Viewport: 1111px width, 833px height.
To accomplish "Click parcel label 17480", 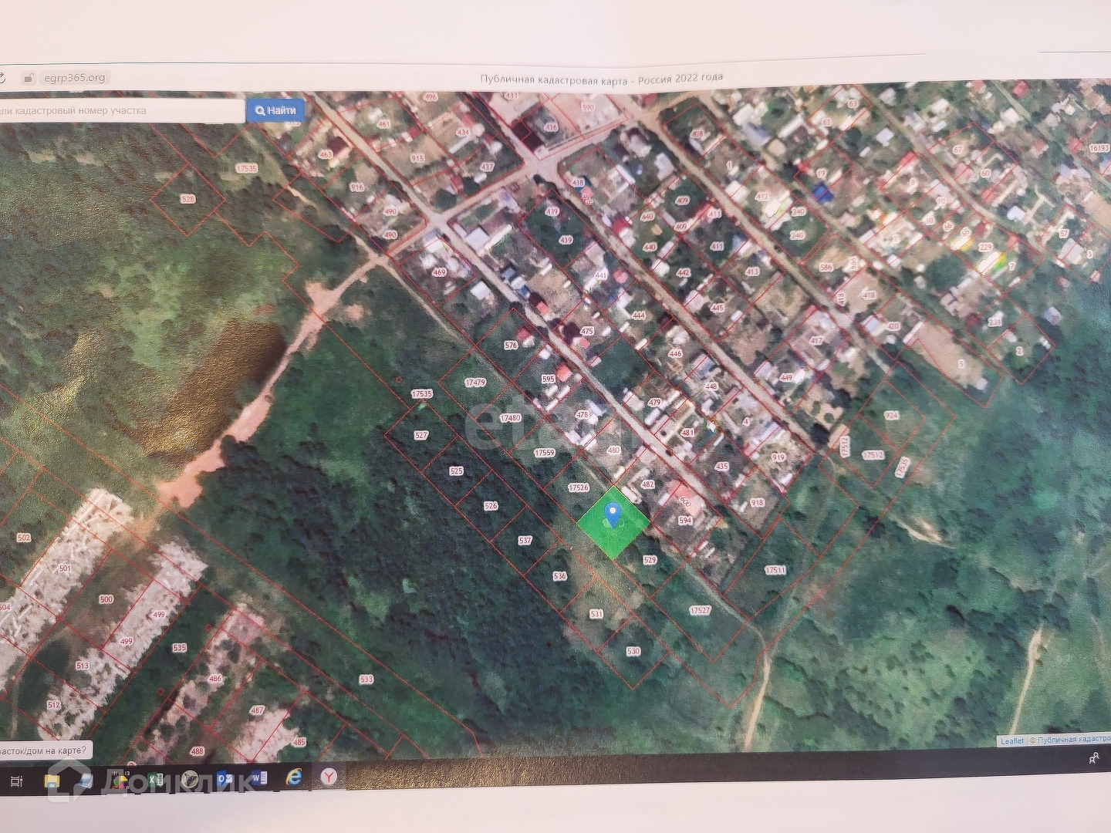I will (510, 418).
